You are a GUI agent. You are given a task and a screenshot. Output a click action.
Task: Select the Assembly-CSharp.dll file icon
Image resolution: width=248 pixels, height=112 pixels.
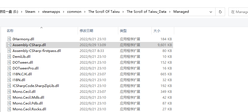coord(9,45)
